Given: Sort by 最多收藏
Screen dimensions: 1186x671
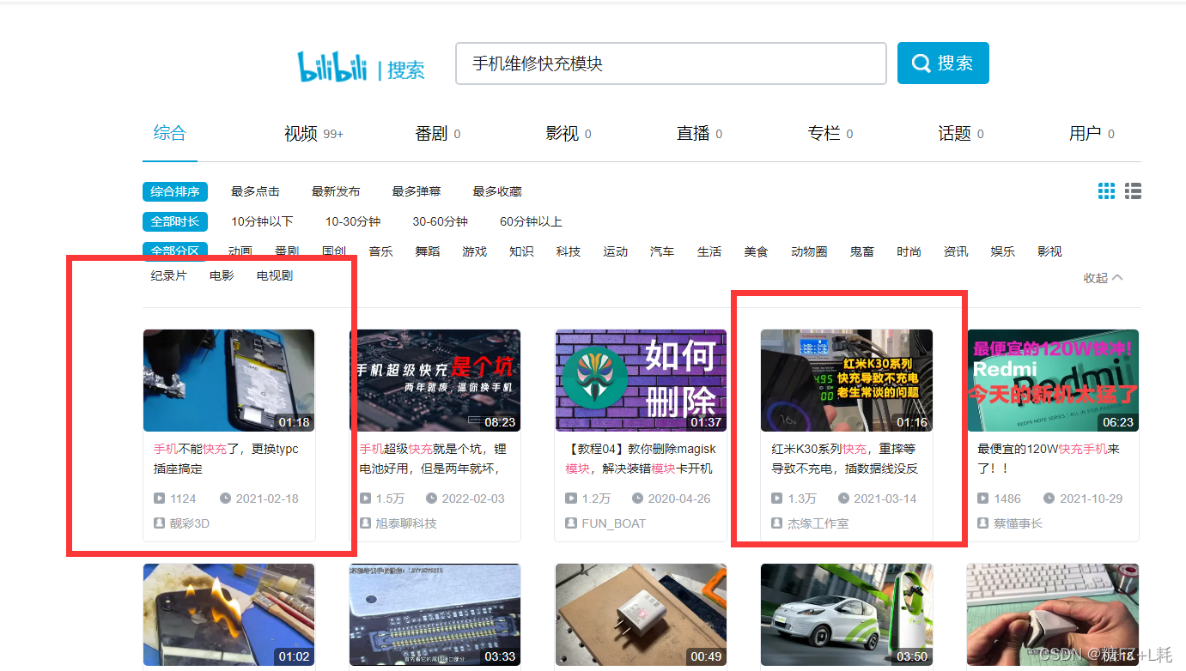Looking at the screenshot, I should pos(497,191).
